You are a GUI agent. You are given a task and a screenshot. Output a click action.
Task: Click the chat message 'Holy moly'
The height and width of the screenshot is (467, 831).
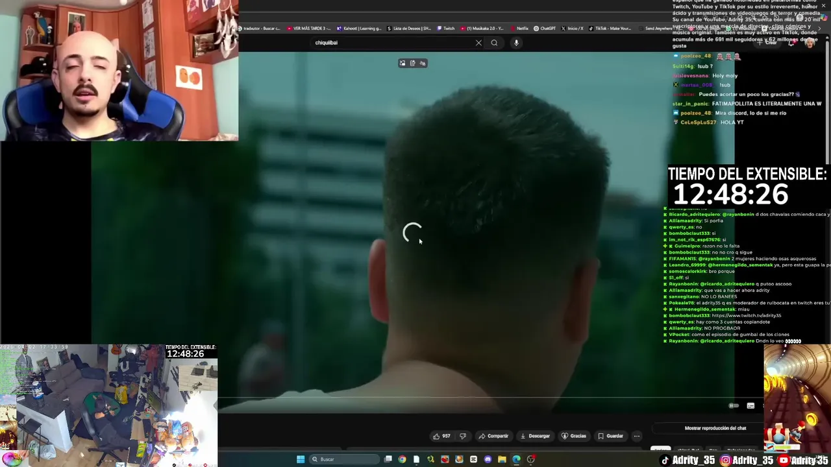(x=725, y=76)
